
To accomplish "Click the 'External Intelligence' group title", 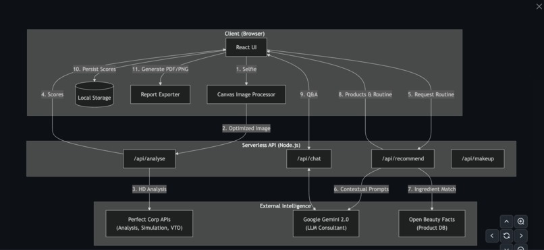I will (x=285, y=206).
